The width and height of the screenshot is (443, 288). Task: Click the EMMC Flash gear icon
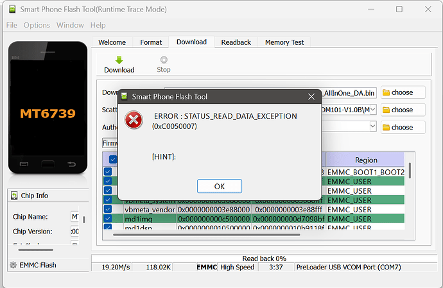click(13, 265)
